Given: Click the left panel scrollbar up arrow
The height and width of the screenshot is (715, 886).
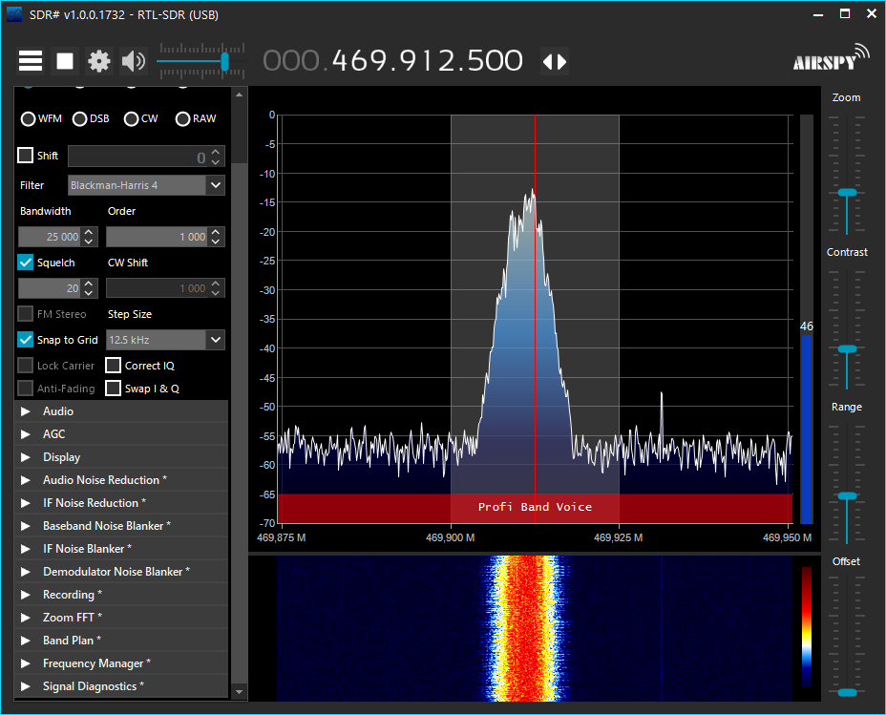Looking at the screenshot, I should (x=239, y=95).
